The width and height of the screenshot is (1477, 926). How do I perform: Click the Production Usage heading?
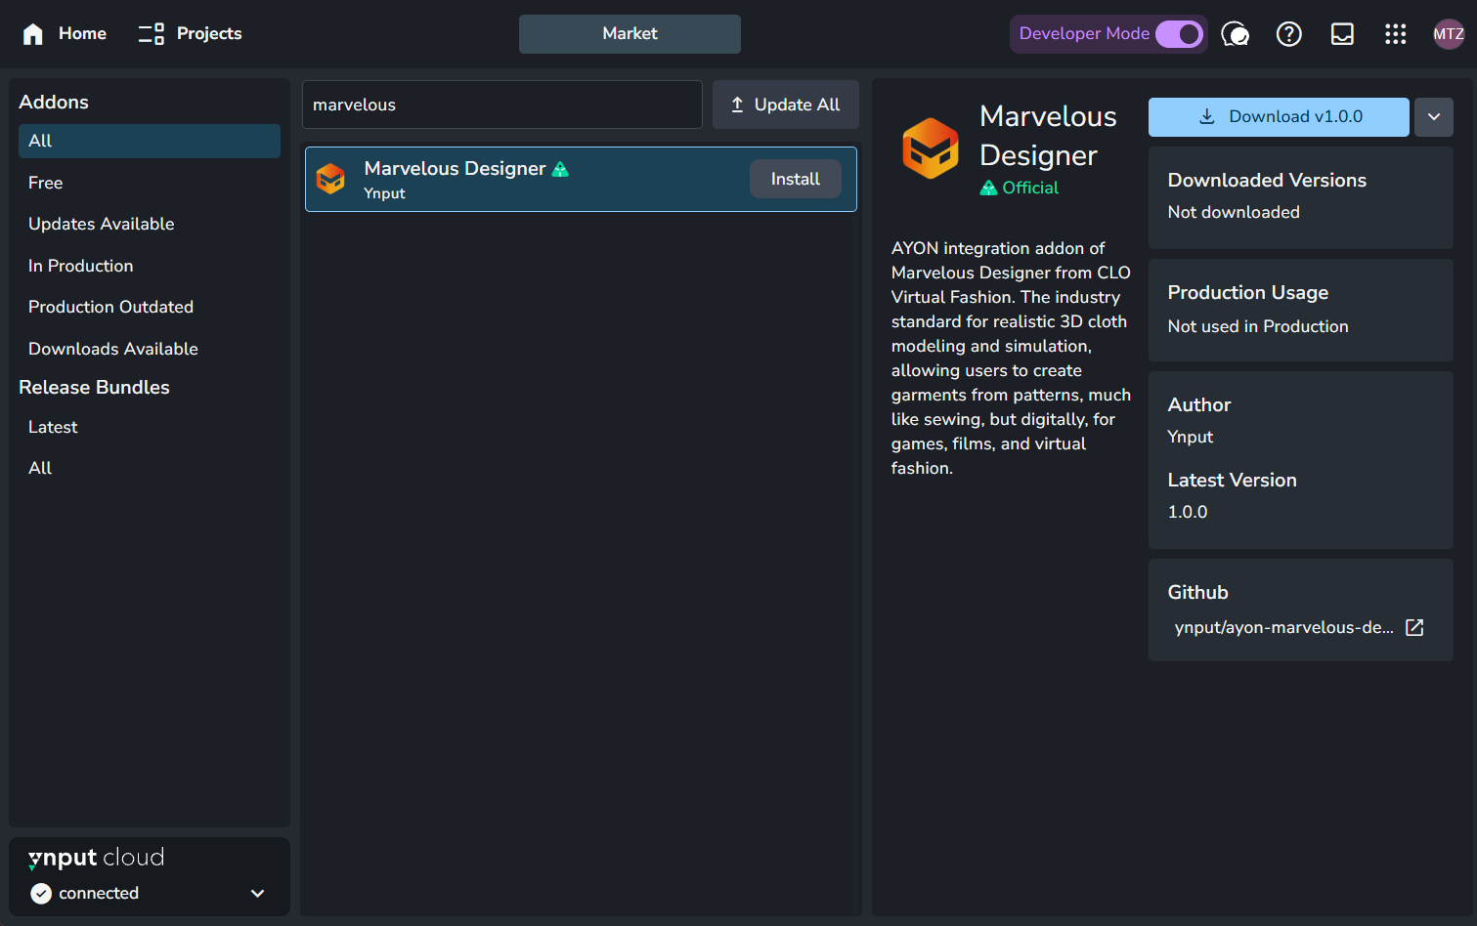[x=1248, y=293]
